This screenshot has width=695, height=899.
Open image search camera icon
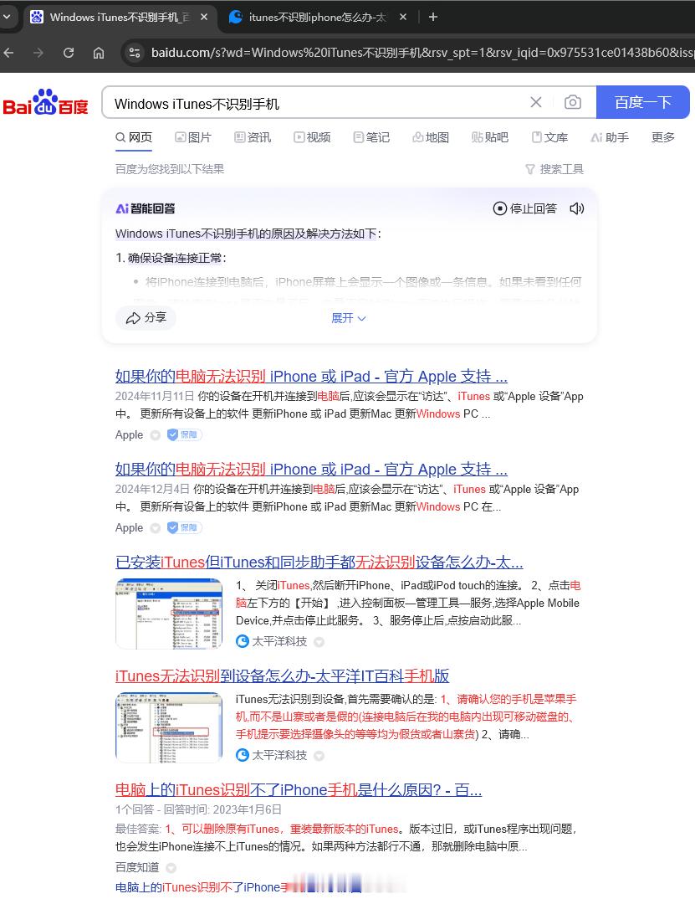click(572, 103)
